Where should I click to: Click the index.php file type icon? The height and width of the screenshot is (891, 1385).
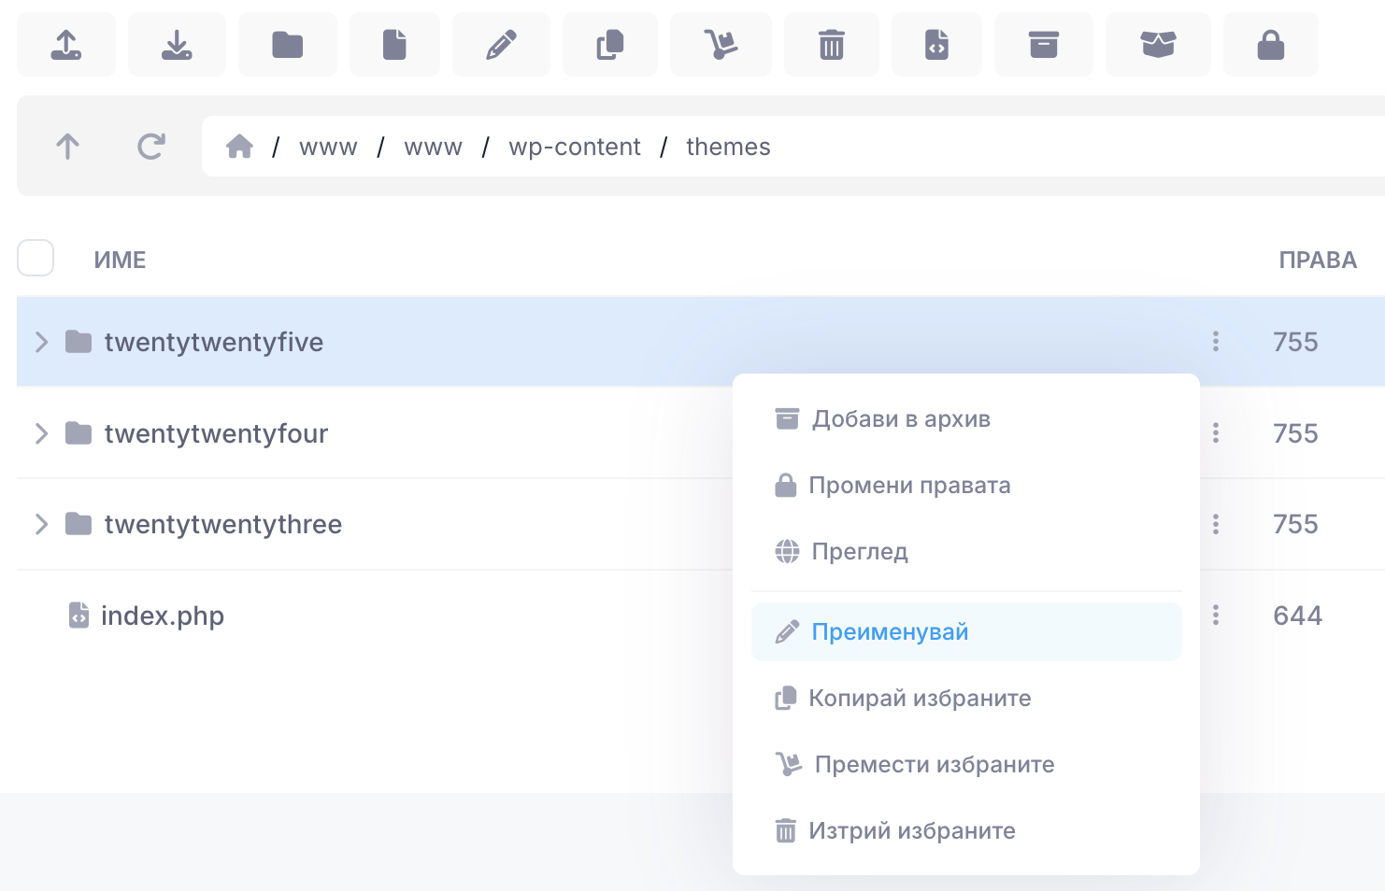pyautogui.click(x=79, y=615)
